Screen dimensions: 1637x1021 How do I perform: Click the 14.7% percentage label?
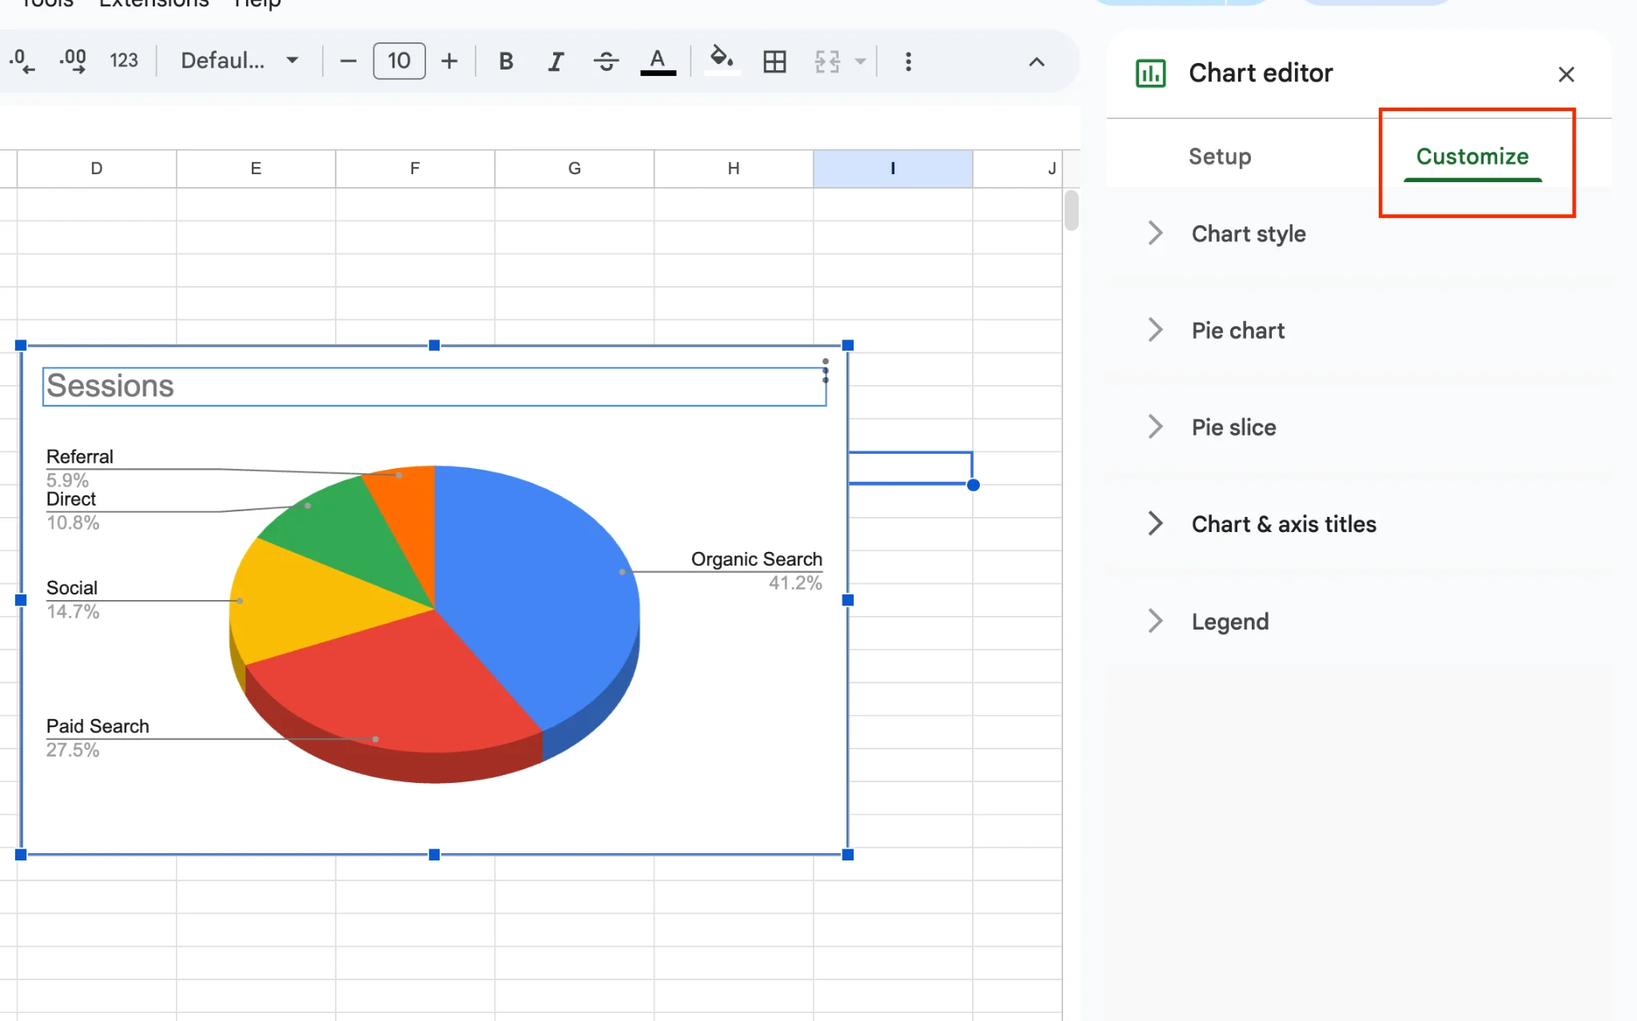click(x=73, y=612)
